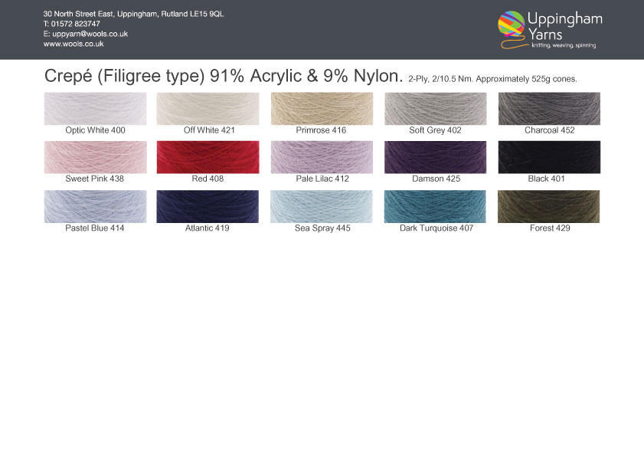The width and height of the screenshot is (644, 456).
Task: Select the Sweet Pink 438 swatch
Action: click(95, 157)
